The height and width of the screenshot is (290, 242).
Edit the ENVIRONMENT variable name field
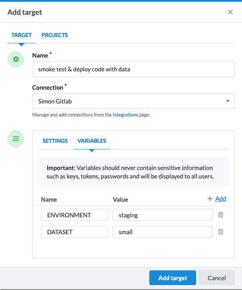pyautogui.click(x=74, y=215)
